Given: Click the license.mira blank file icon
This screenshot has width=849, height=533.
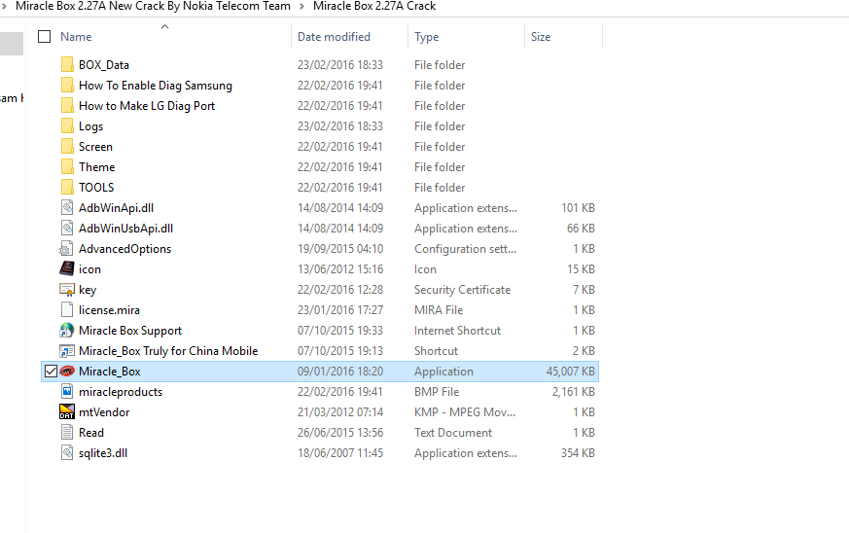Looking at the screenshot, I should click(67, 310).
